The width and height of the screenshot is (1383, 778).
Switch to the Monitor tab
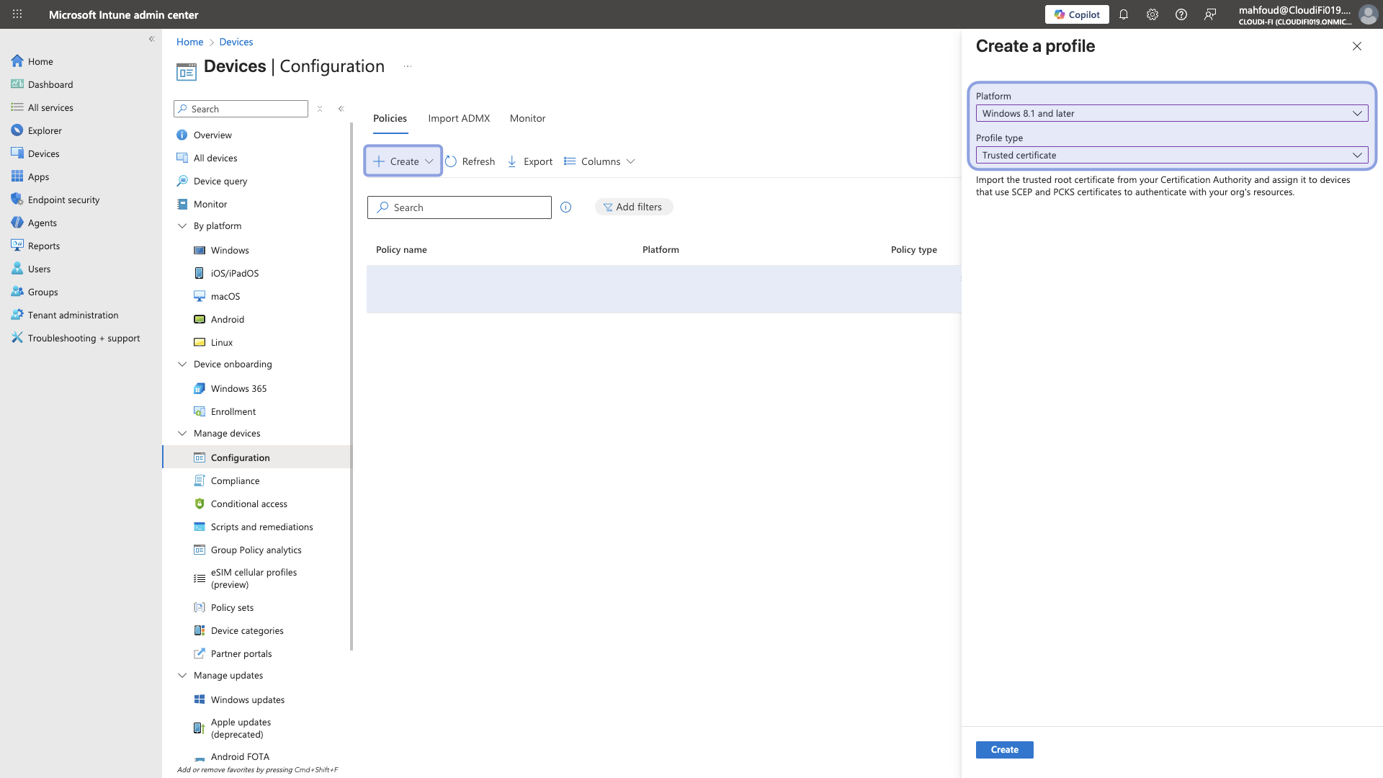(x=527, y=118)
